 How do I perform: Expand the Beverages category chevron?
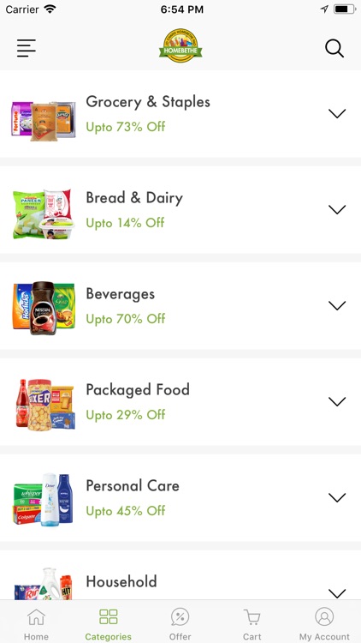[337, 305]
